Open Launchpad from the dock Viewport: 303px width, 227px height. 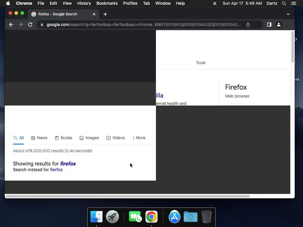[x=112, y=217]
